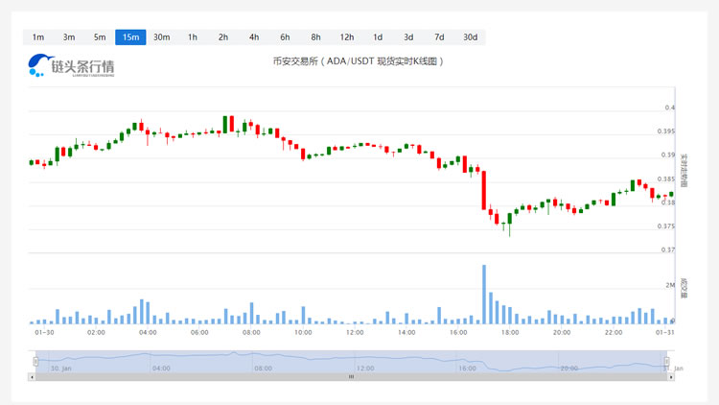This screenshot has width=719, height=405.
Task: Choose the 1h interval
Action: (x=193, y=37)
